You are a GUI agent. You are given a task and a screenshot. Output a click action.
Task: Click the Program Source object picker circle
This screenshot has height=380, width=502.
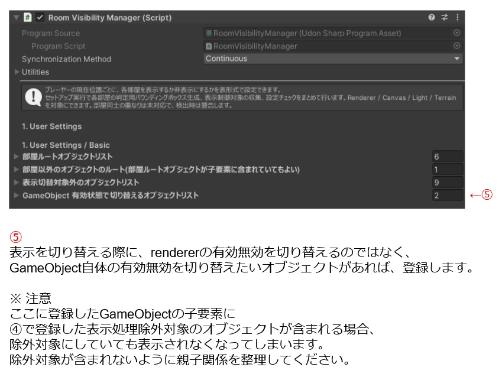tap(456, 33)
